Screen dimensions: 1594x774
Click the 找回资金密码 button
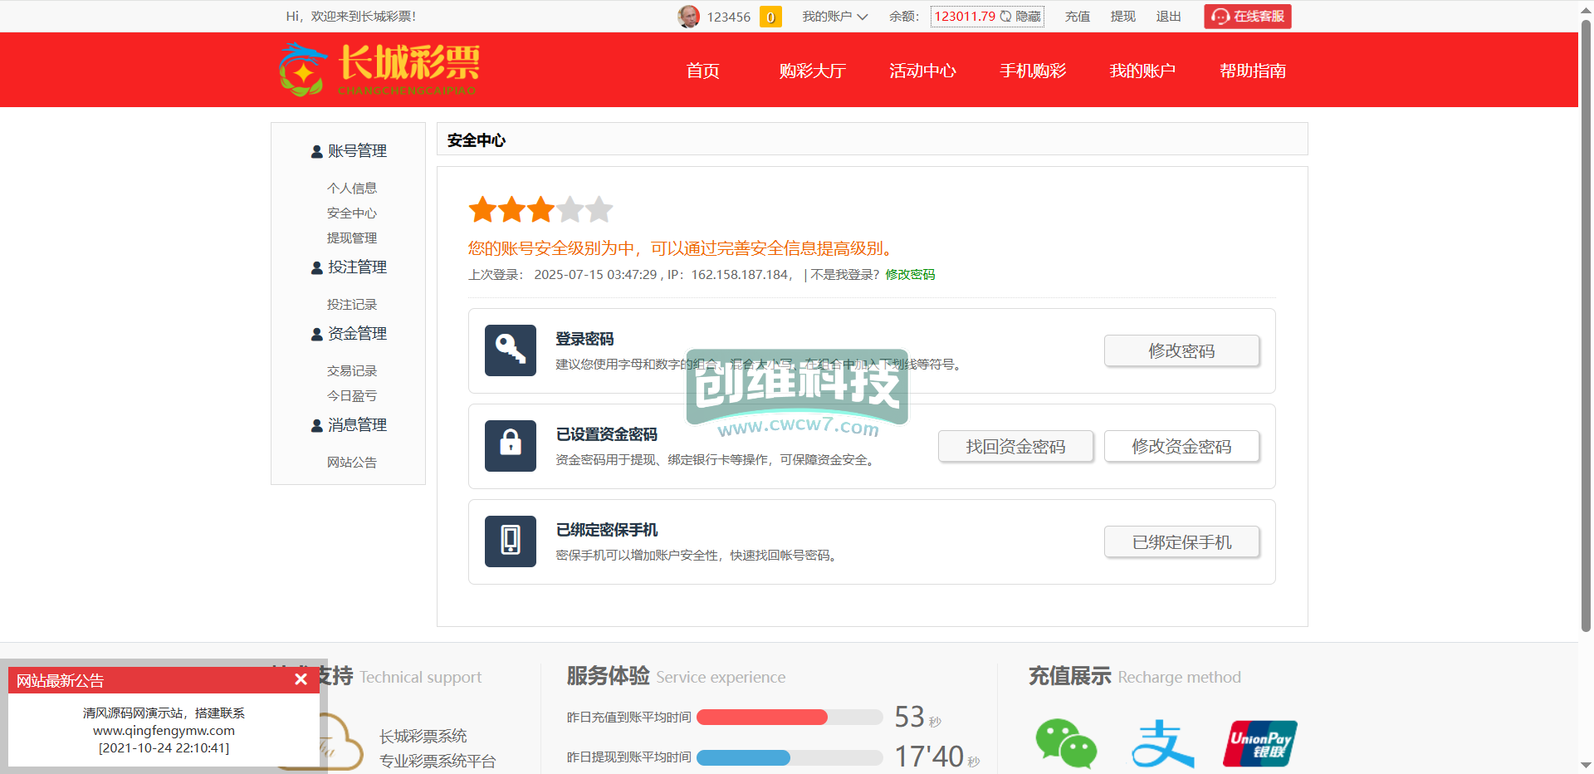point(1015,446)
